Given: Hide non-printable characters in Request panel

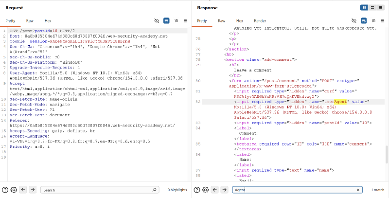Looking at the screenshot, I should 157,20.
